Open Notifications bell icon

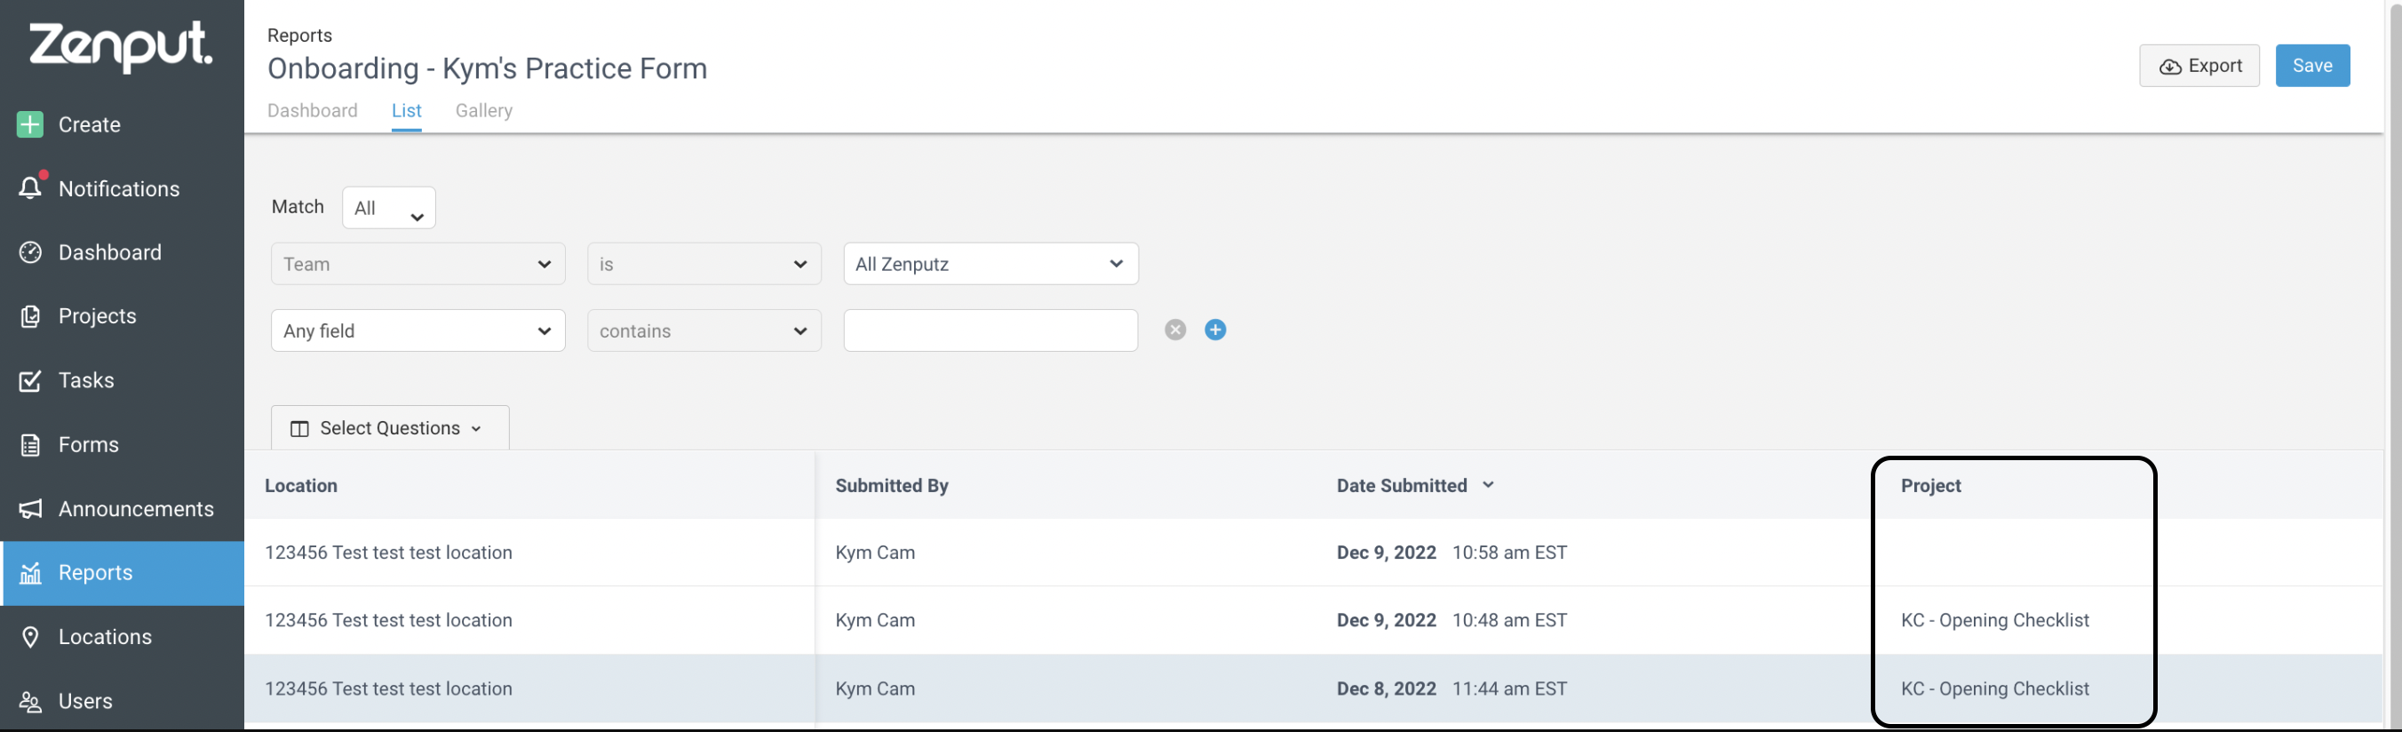pos(31,187)
